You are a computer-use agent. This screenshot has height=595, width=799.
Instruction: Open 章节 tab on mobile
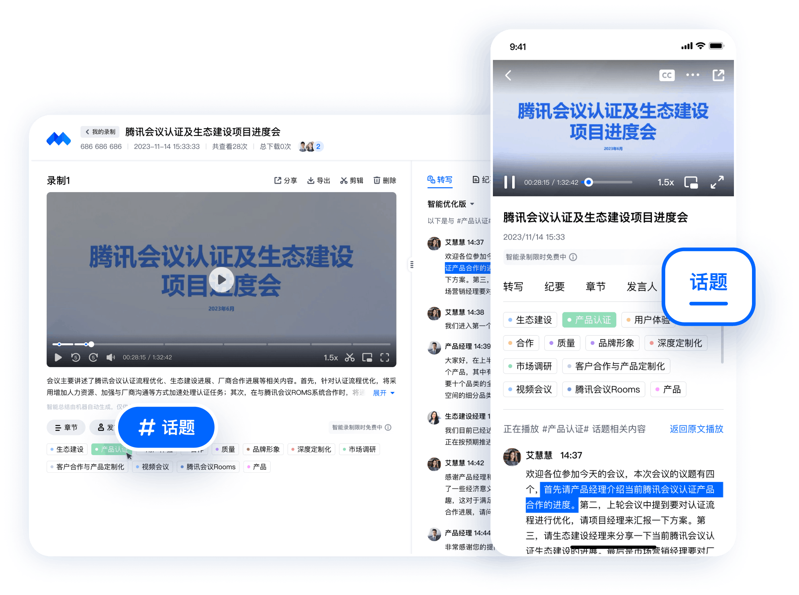click(596, 287)
